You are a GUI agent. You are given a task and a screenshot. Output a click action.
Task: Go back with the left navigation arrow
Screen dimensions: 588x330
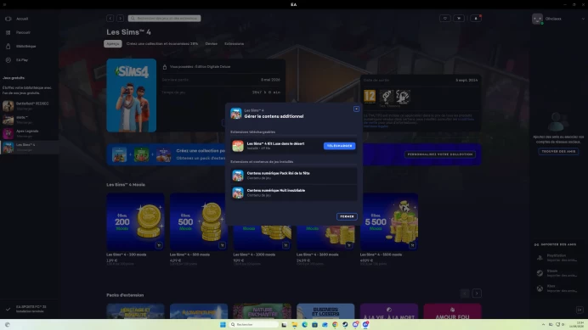(x=110, y=18)
